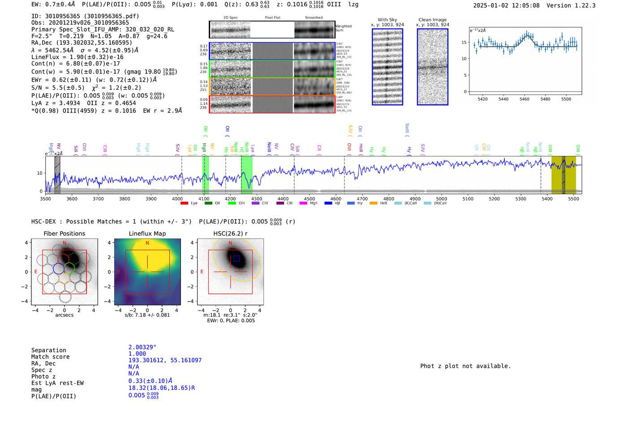Open the Fiber Positions panel image
The image size is (627, 427).
point(64,272)
